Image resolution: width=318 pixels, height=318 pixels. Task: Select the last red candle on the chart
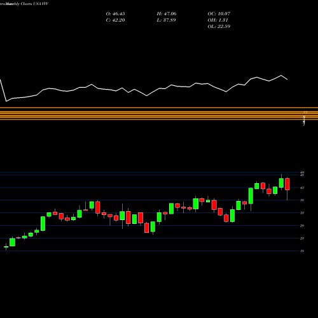click(287, 184)
